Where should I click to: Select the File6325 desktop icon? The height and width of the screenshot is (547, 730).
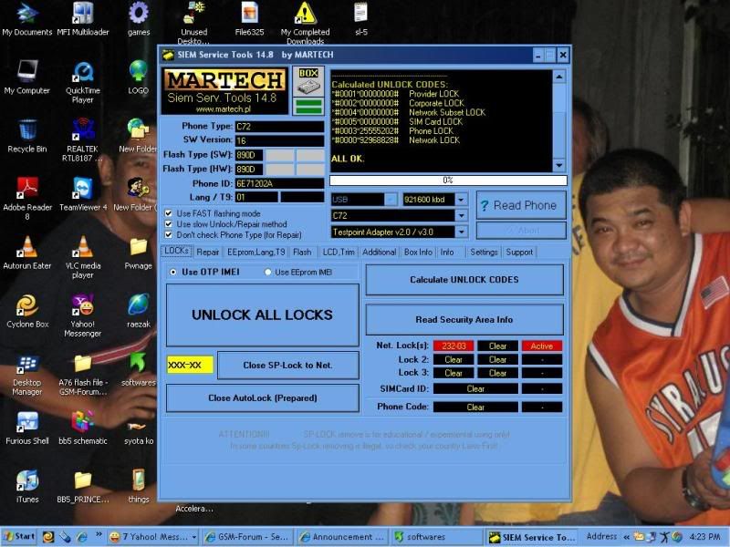pyautogui.click(x=249, y=19)
